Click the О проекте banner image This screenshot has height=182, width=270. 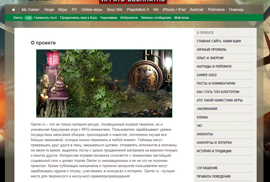coord(104,83)
